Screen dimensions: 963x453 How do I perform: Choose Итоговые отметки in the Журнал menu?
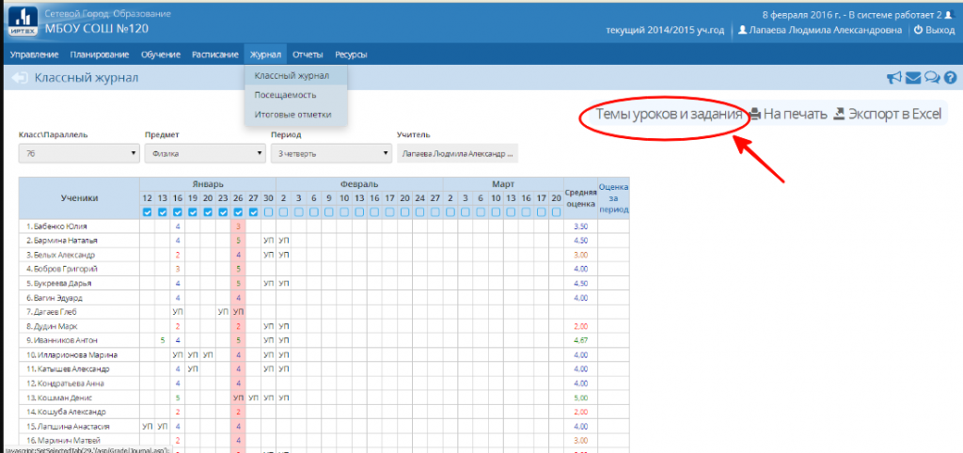click(x=292, y=115)
